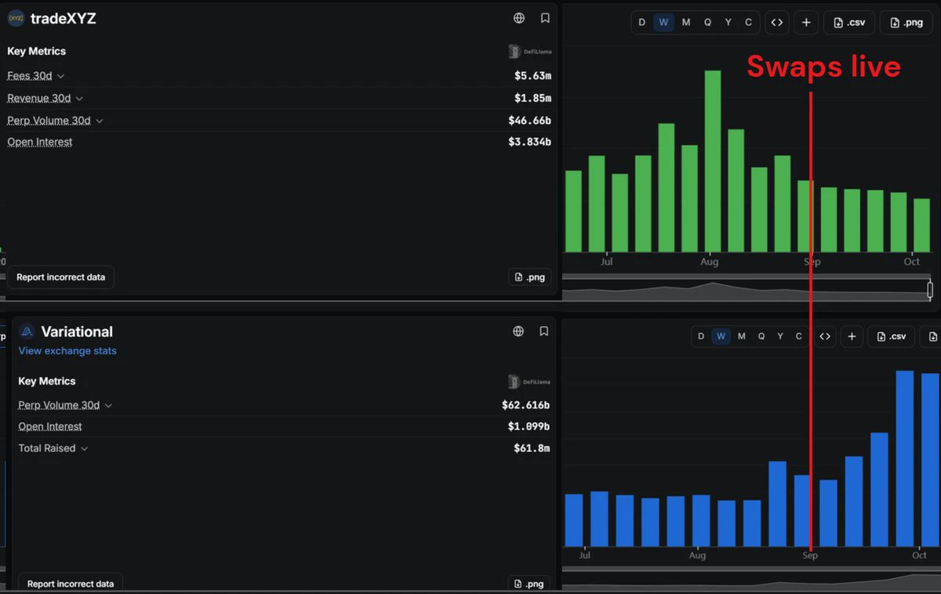
Task: Choose yearly (Y) on Variational chart
Action: 780,336
